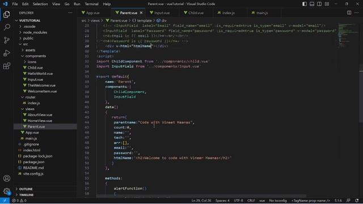Open the customize layout icon

(x=327, y=4)
